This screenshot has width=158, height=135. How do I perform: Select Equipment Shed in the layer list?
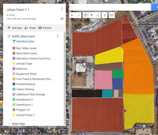[x=26, y=74]
